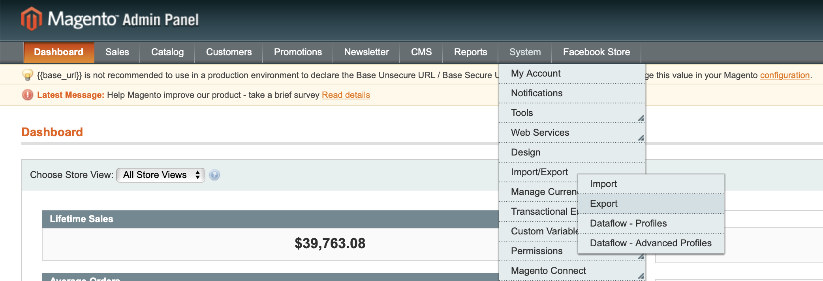Follow the configuration link
Screen dimensions: 823x281
pos(785,75)
